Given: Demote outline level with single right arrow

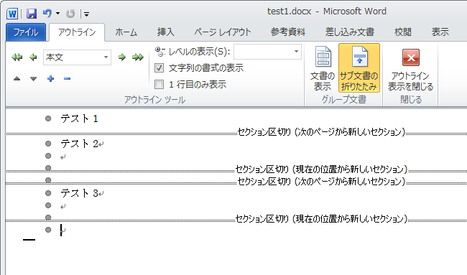Looking at the screenshot, I should [122, 57].
